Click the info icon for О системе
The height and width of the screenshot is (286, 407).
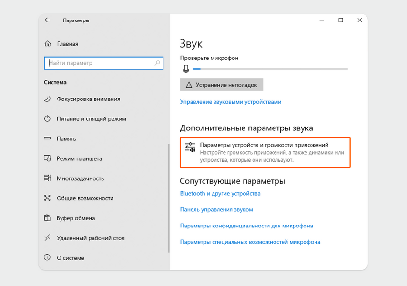tap(47, 257)
